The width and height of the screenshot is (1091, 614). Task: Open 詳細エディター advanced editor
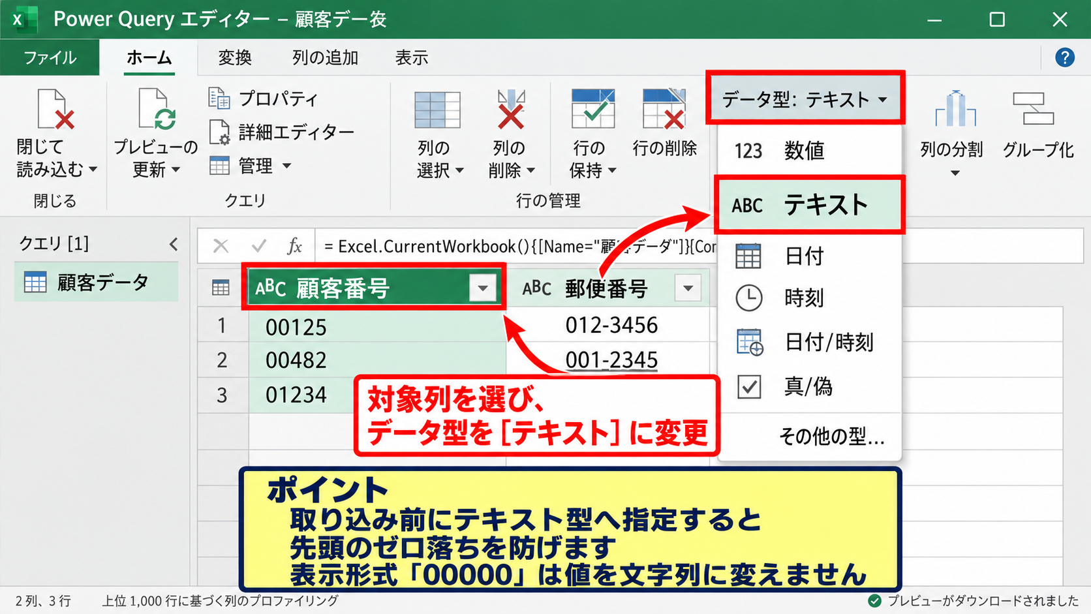click(219, 132)
